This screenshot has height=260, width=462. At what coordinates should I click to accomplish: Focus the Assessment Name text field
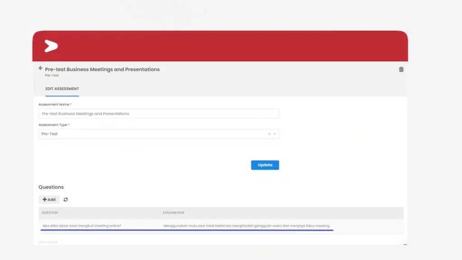pos(158,114)
